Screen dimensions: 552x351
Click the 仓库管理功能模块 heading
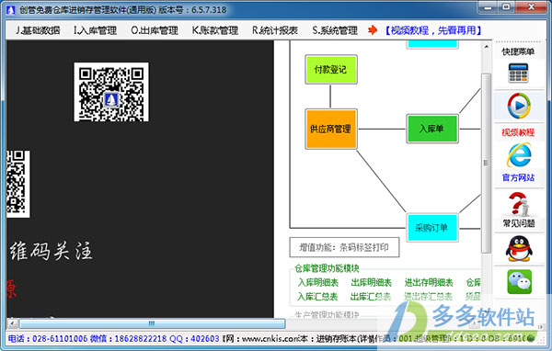click(327, 268)
